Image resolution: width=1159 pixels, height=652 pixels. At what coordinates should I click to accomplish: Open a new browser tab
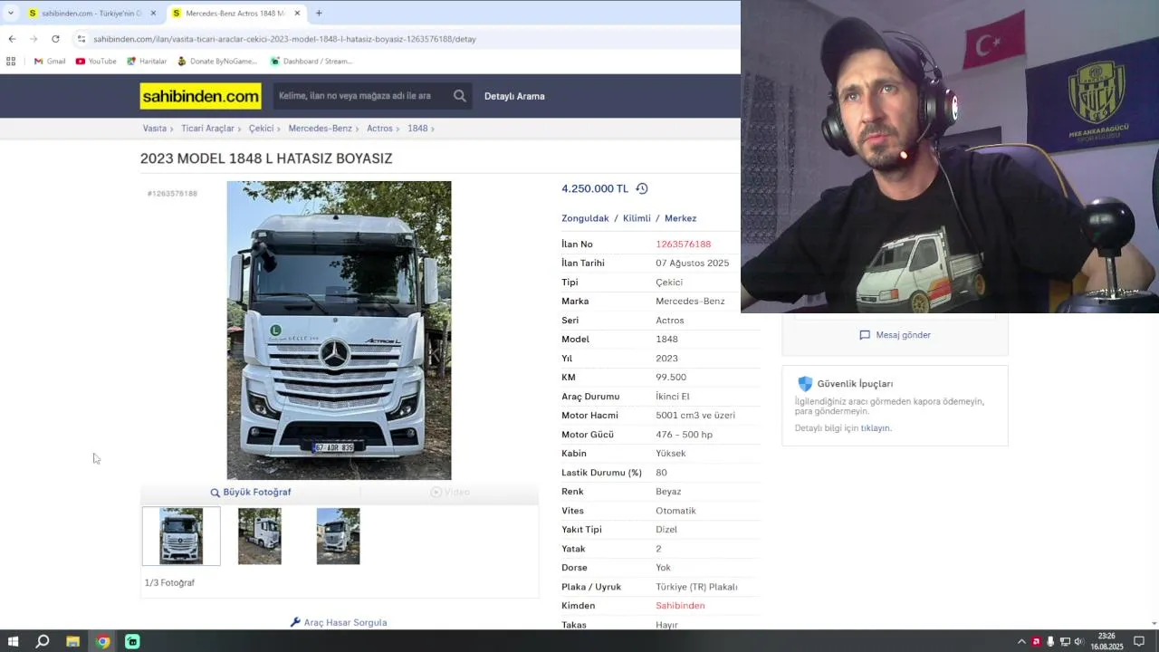(x=319, y=13)
